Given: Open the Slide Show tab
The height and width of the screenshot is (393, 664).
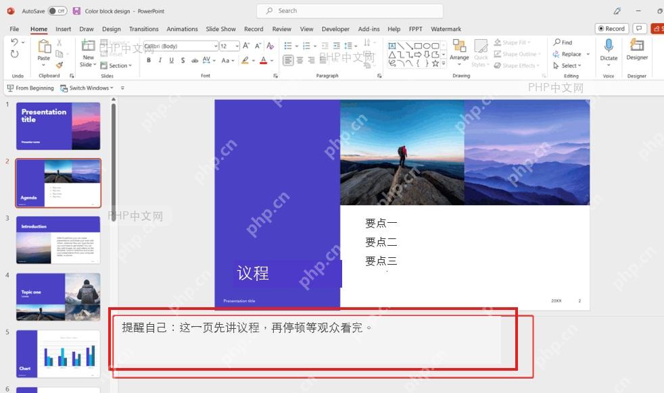Looking at the screenshot, I should (220, 29).
